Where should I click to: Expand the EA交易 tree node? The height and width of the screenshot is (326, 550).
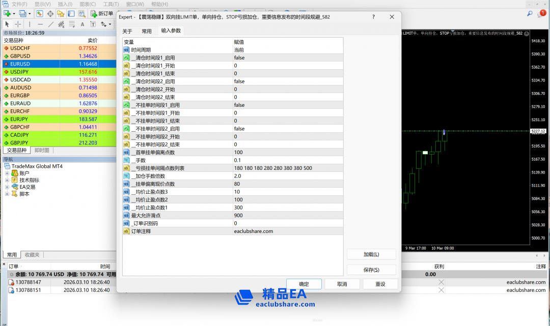tap(7, 187)
